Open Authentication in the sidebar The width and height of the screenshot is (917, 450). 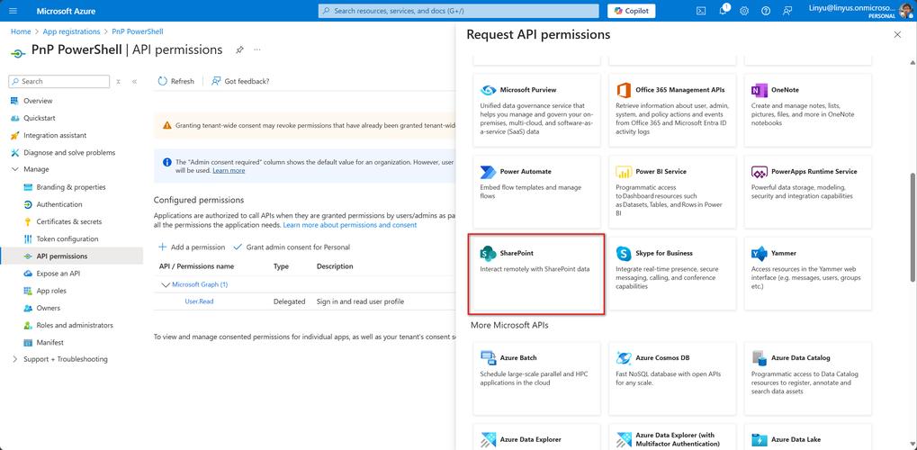[x=59, y=204]
